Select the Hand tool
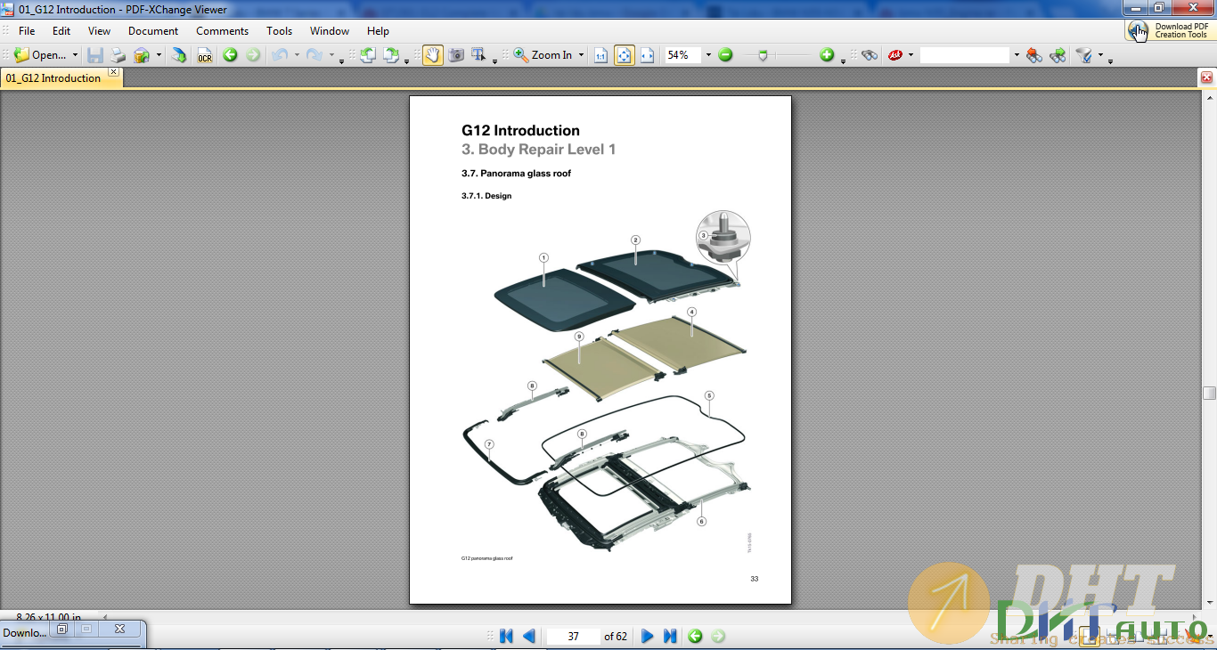 pos(433,55)
